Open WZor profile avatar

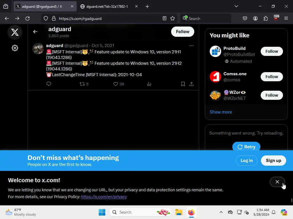pos(215,95)
